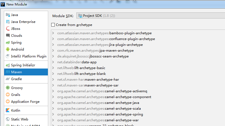Click the Spring Initializr icon
The image size is (225, 126).
pyautogui.click(x=8, y=65)
